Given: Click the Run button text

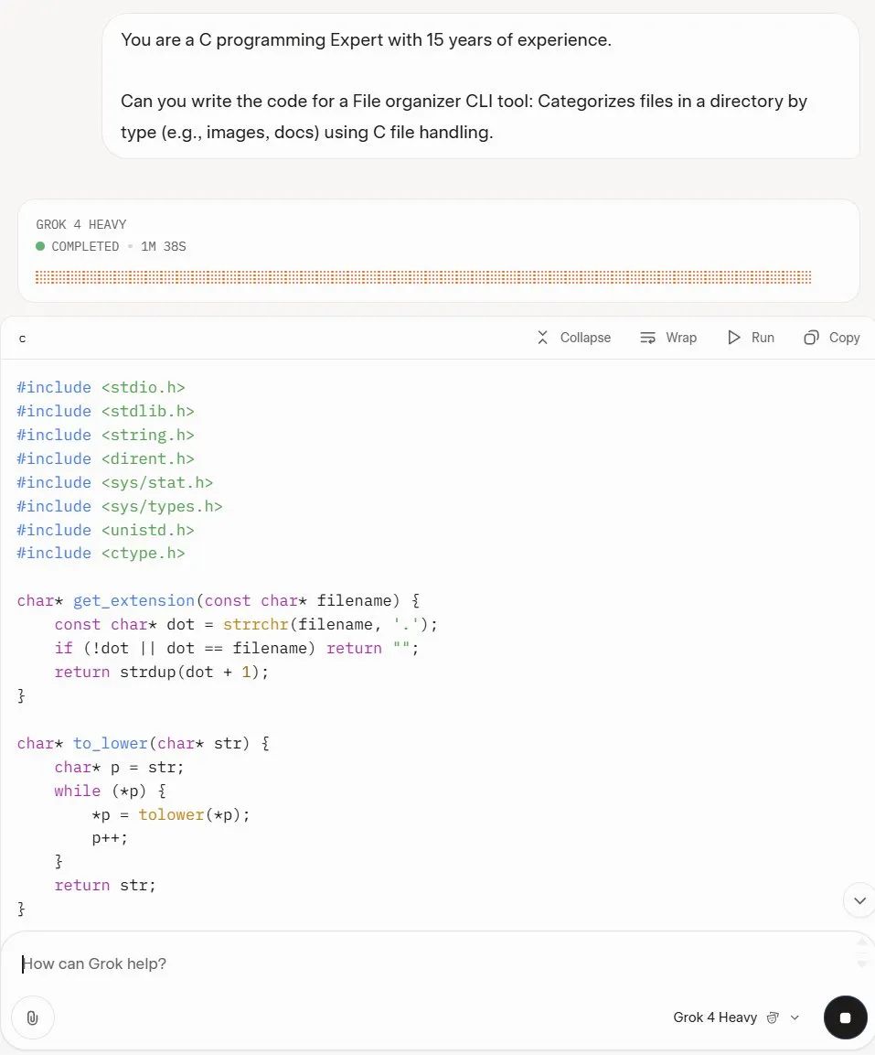Looking at the screenshot, I should tap(763, 338).
